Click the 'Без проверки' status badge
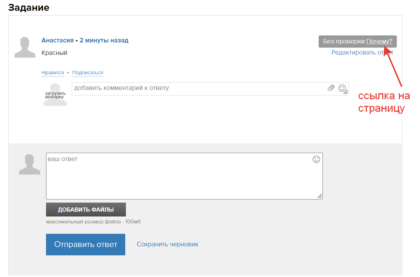 (344, 41)
